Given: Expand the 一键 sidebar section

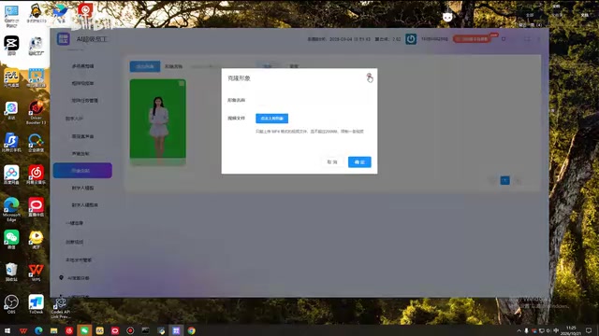Looking at the screenshot, I should 74,223.
